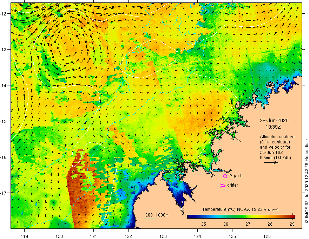
Task: Click the 'drifter' legend label
Action: pos(232,185)
